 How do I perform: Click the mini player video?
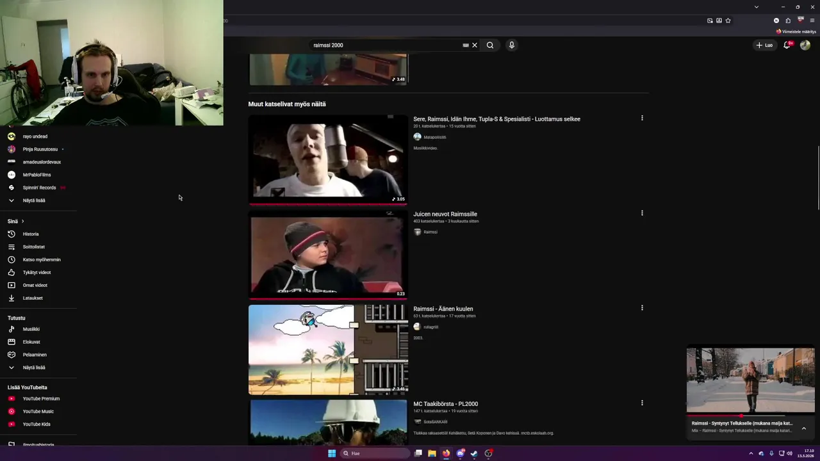[750, 380]
